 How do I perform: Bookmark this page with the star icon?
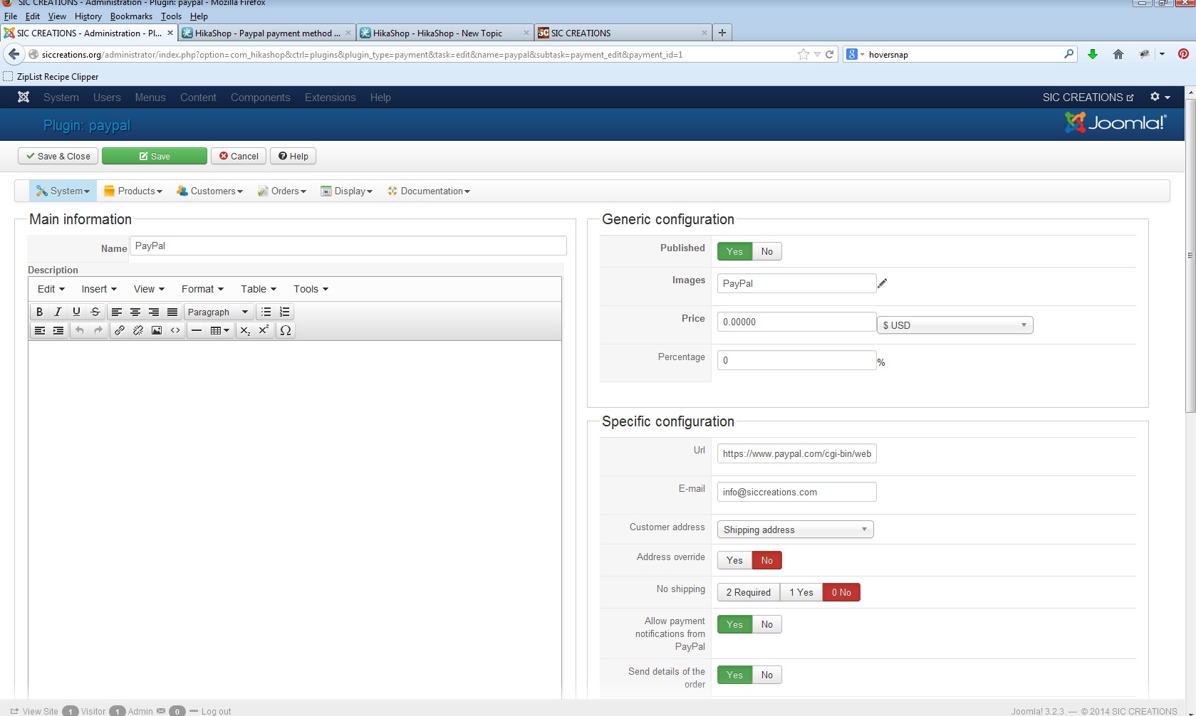(x=804, y=54)
